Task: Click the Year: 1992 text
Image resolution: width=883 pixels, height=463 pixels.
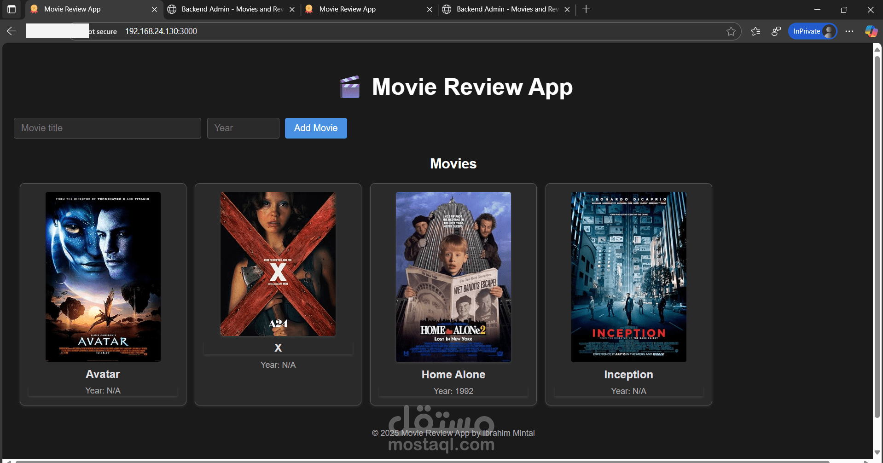Action: tap(453, 391)
